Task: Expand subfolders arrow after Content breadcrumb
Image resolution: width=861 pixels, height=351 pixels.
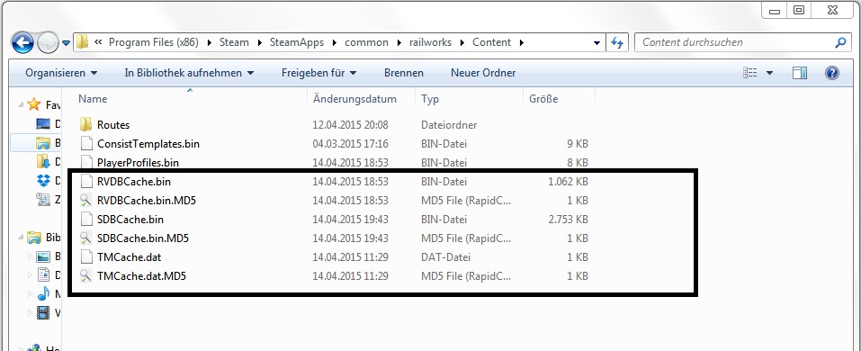Action: coord(521,42)
